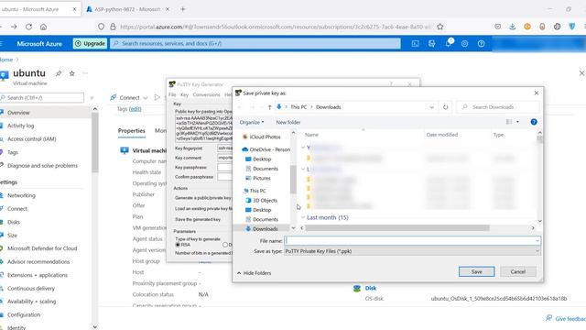Click Save in the save private key dialog
The width and height of the screenshot is (586, 330).
click(476, 271)
